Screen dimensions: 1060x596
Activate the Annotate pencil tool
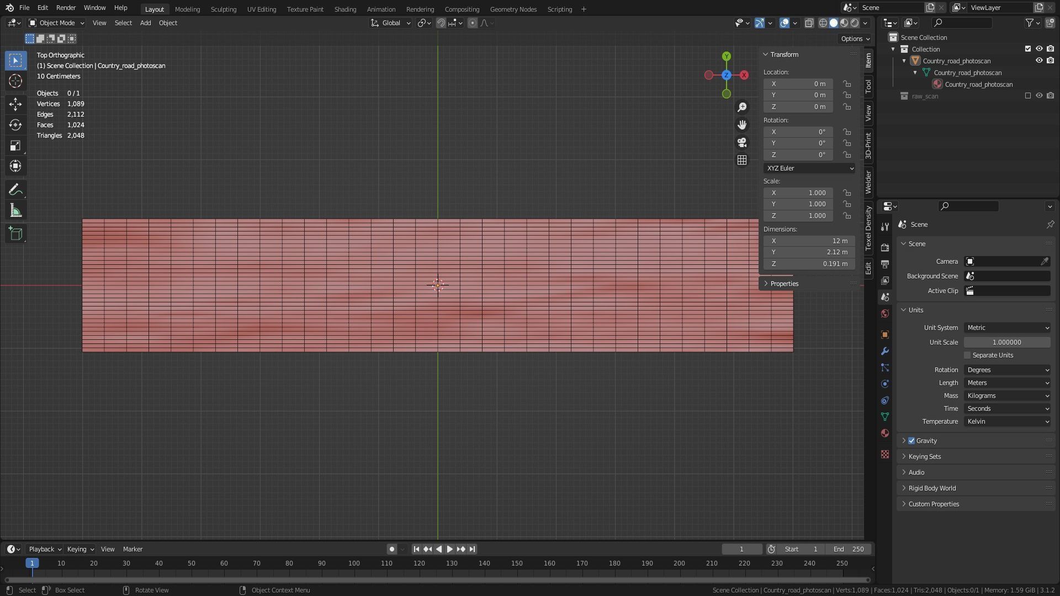click(x=15, y=190)
